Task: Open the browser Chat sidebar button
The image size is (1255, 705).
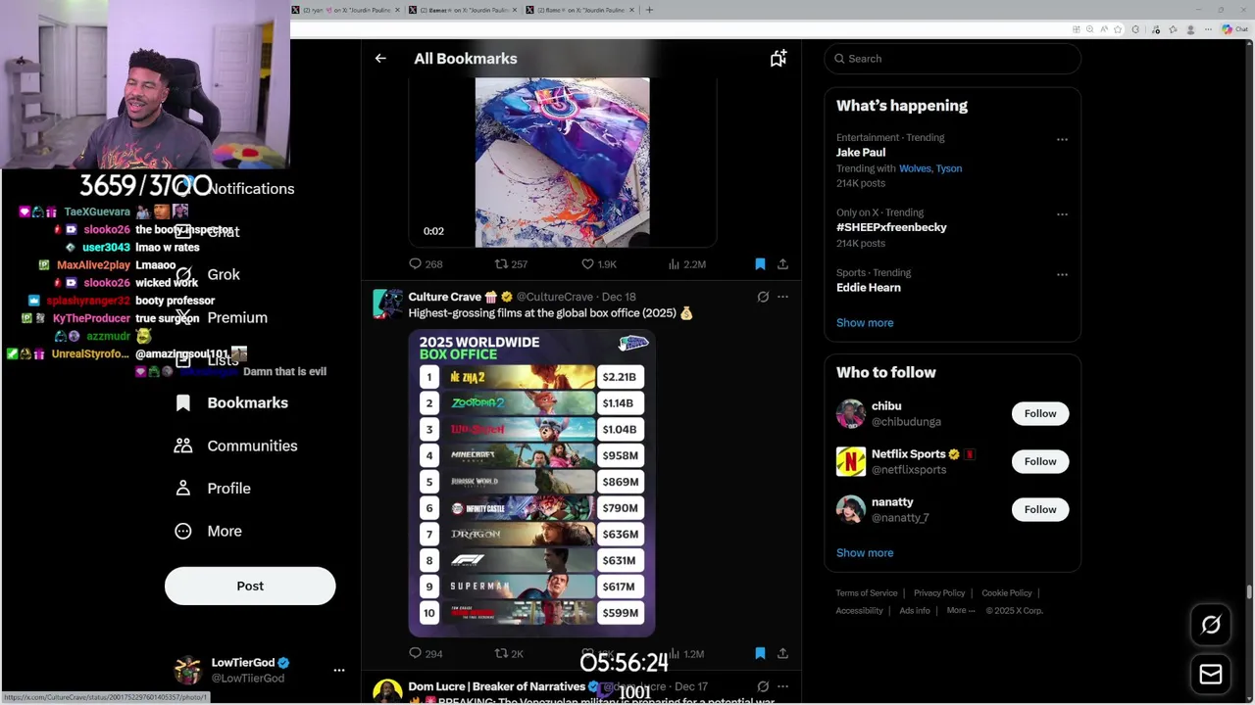Action: 1234,29
